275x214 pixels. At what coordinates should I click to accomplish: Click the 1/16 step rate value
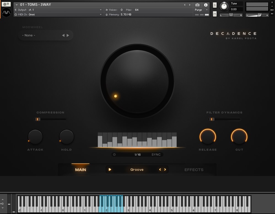(x=137, y=155)
